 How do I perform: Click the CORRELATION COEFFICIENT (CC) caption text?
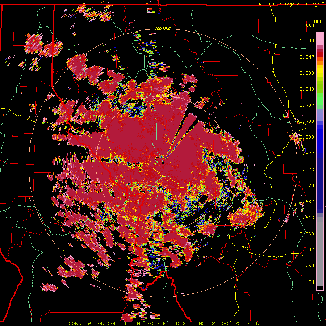pyautogui.click(x=114, y=323)
